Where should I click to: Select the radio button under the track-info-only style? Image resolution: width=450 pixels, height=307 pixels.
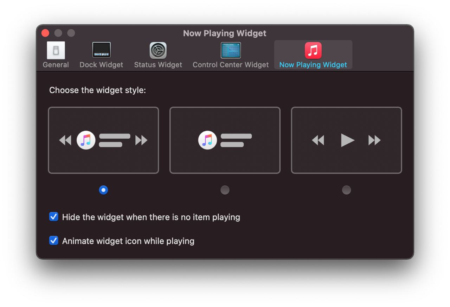click(x=225, y=190)
